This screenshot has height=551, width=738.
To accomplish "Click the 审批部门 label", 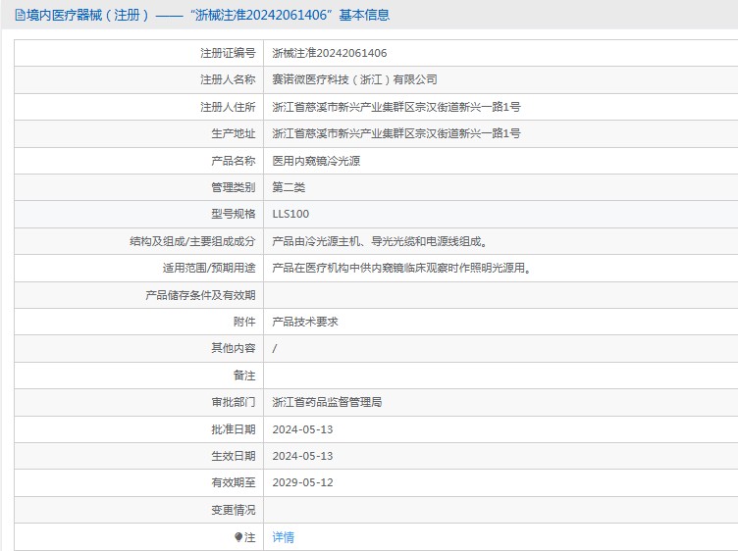I will tap(234, 402).
